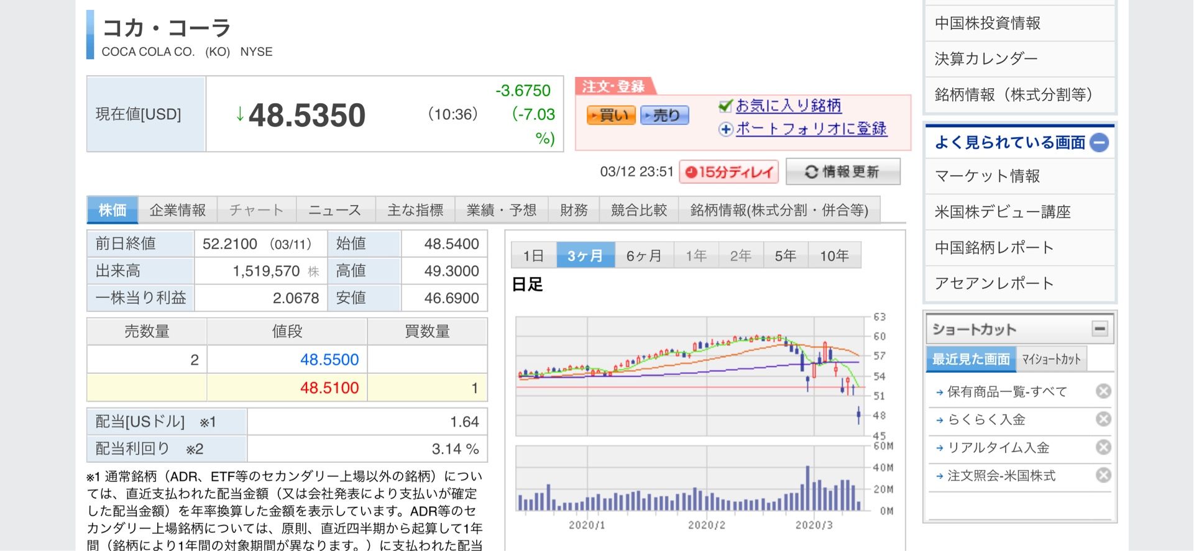Screen dimensions: 1194x551
Task: Click ask price 48.5500
Action: tap(329, 360)
